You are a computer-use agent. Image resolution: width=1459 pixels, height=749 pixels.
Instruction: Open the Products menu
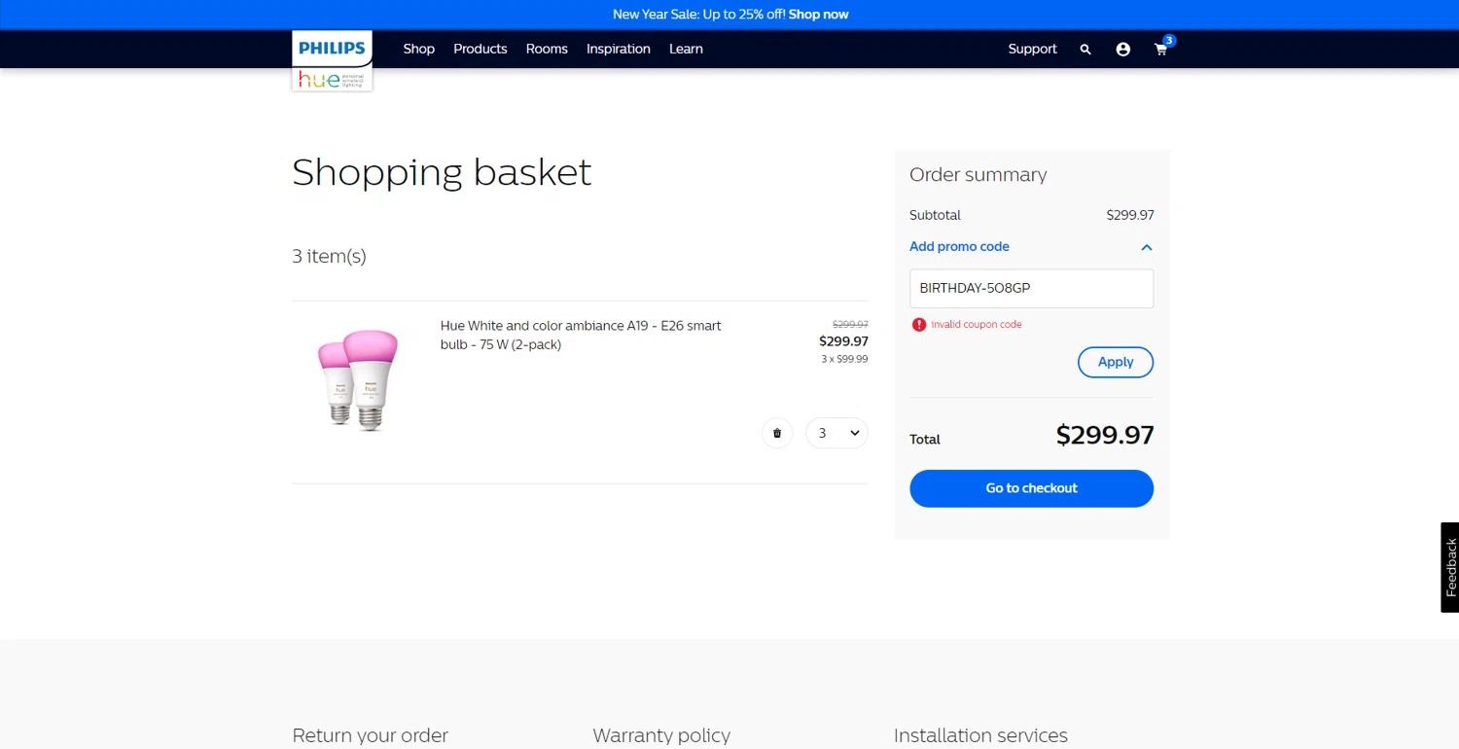point(480,49)
